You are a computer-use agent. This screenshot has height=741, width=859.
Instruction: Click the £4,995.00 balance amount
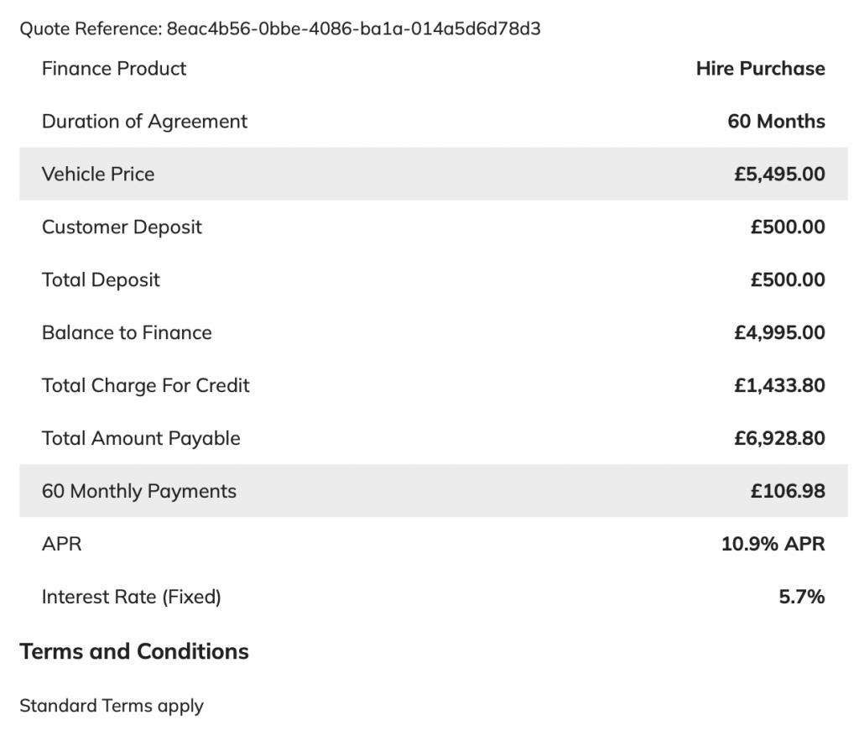(x=779, y=333)
